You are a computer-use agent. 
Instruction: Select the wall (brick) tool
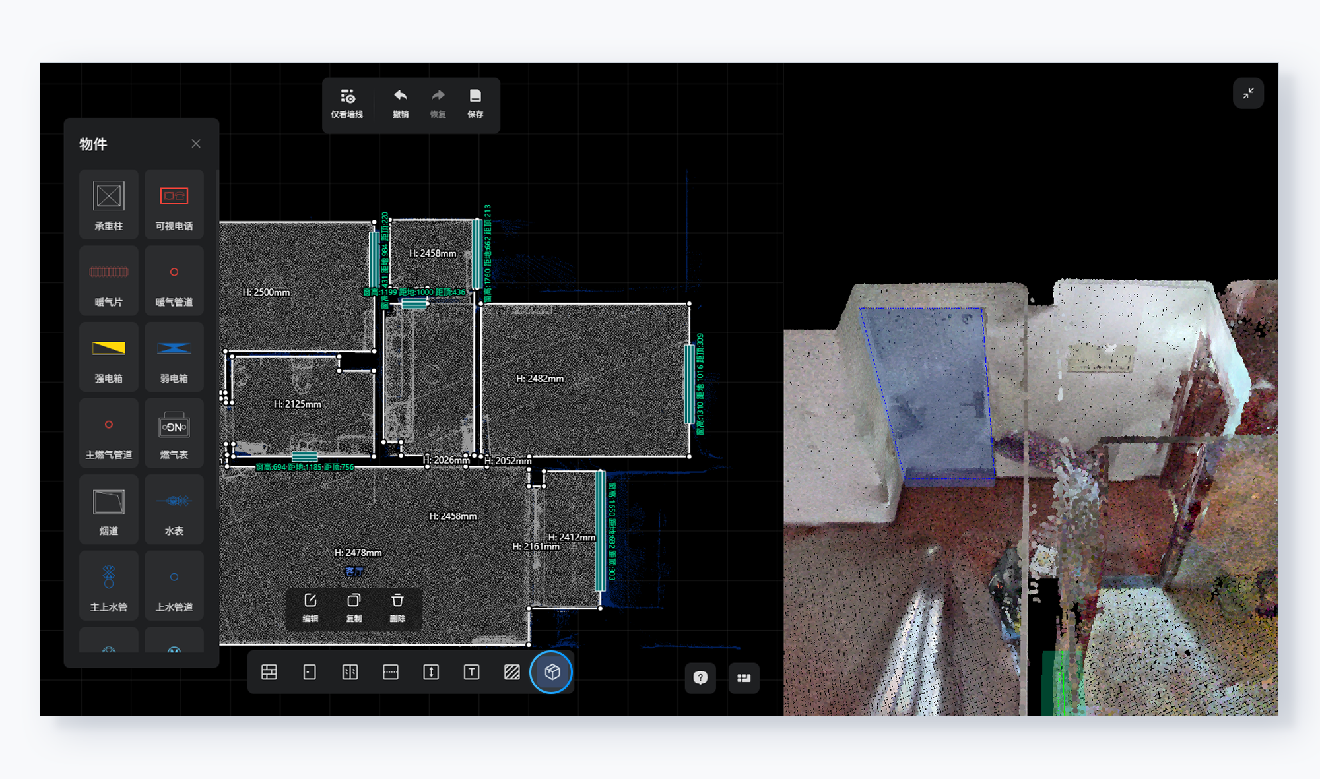(x=269, y=672)
